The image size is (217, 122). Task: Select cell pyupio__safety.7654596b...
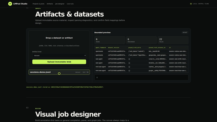157,71
